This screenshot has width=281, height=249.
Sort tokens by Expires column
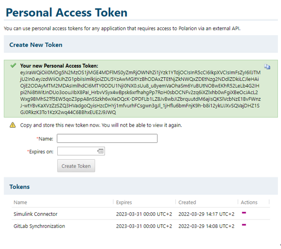[124, 202]
